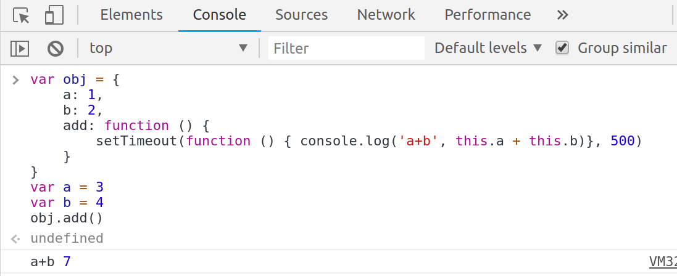Click the obj.add() line in console
Screen dimensions: 677x276
pos(66,217)
